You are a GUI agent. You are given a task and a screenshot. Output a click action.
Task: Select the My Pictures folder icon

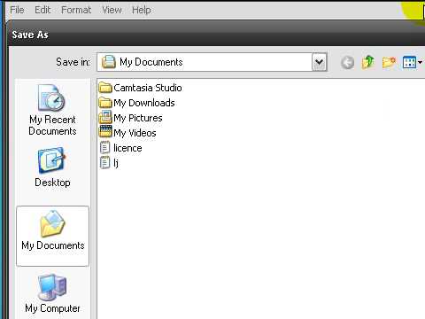[105, 117]
